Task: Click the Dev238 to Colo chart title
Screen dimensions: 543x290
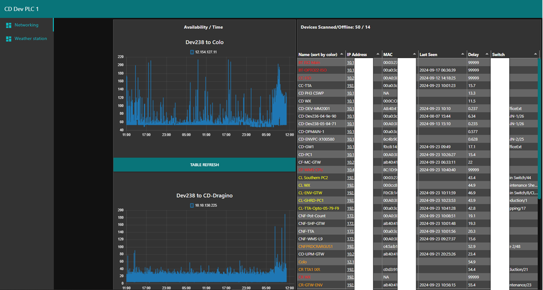Action: (205, 42)
